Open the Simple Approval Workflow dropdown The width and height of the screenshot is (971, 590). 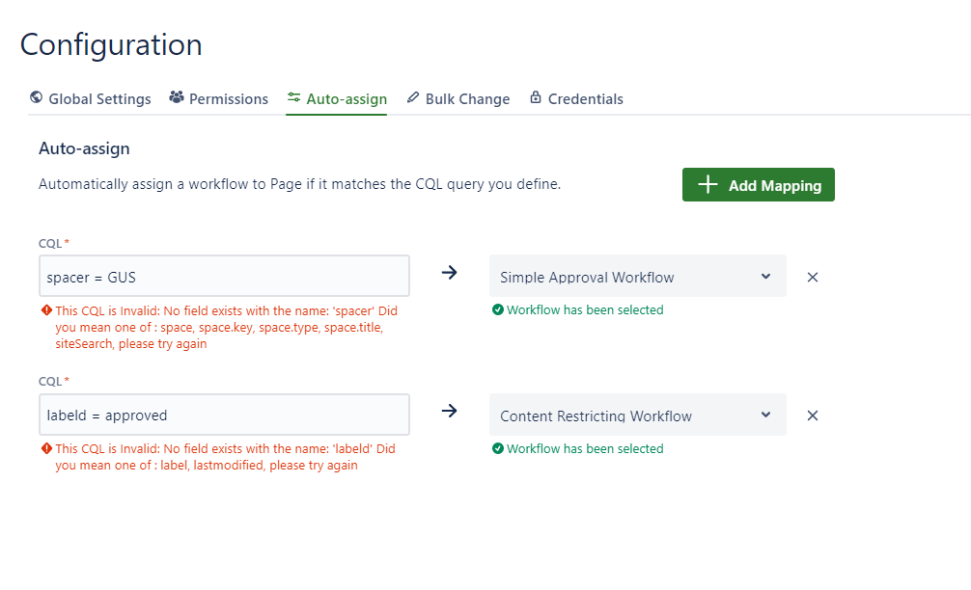pyautogui.click(x=637, y=277)
